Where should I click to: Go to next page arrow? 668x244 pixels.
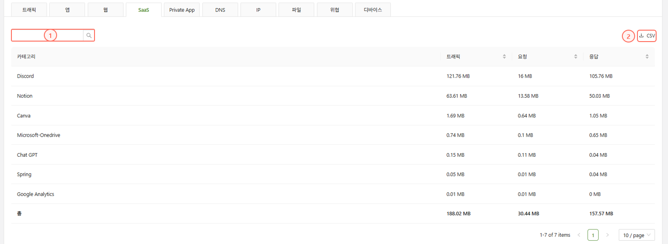(607, 235)
